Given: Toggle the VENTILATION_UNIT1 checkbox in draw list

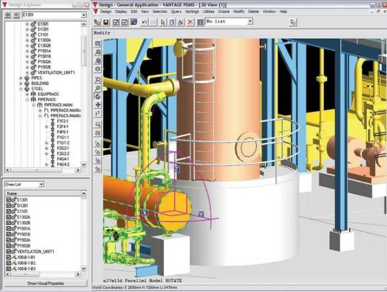Looking at the screenshot, I should coord(8,251).
